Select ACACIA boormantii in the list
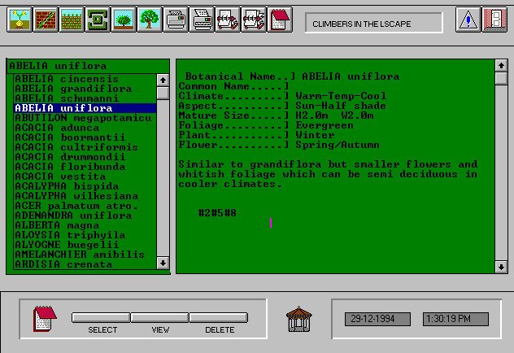 point(85,137)
